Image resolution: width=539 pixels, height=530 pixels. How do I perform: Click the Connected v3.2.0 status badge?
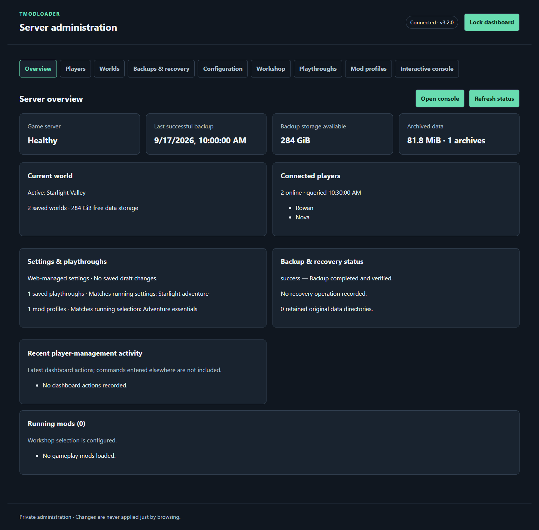pyautogui.click(x=432, y=22)
